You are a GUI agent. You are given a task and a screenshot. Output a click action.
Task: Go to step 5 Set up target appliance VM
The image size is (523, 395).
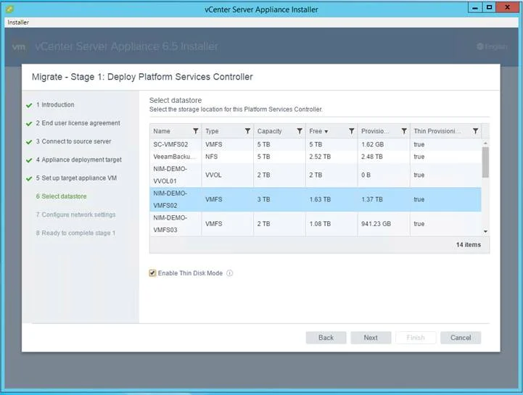(76, 178)
